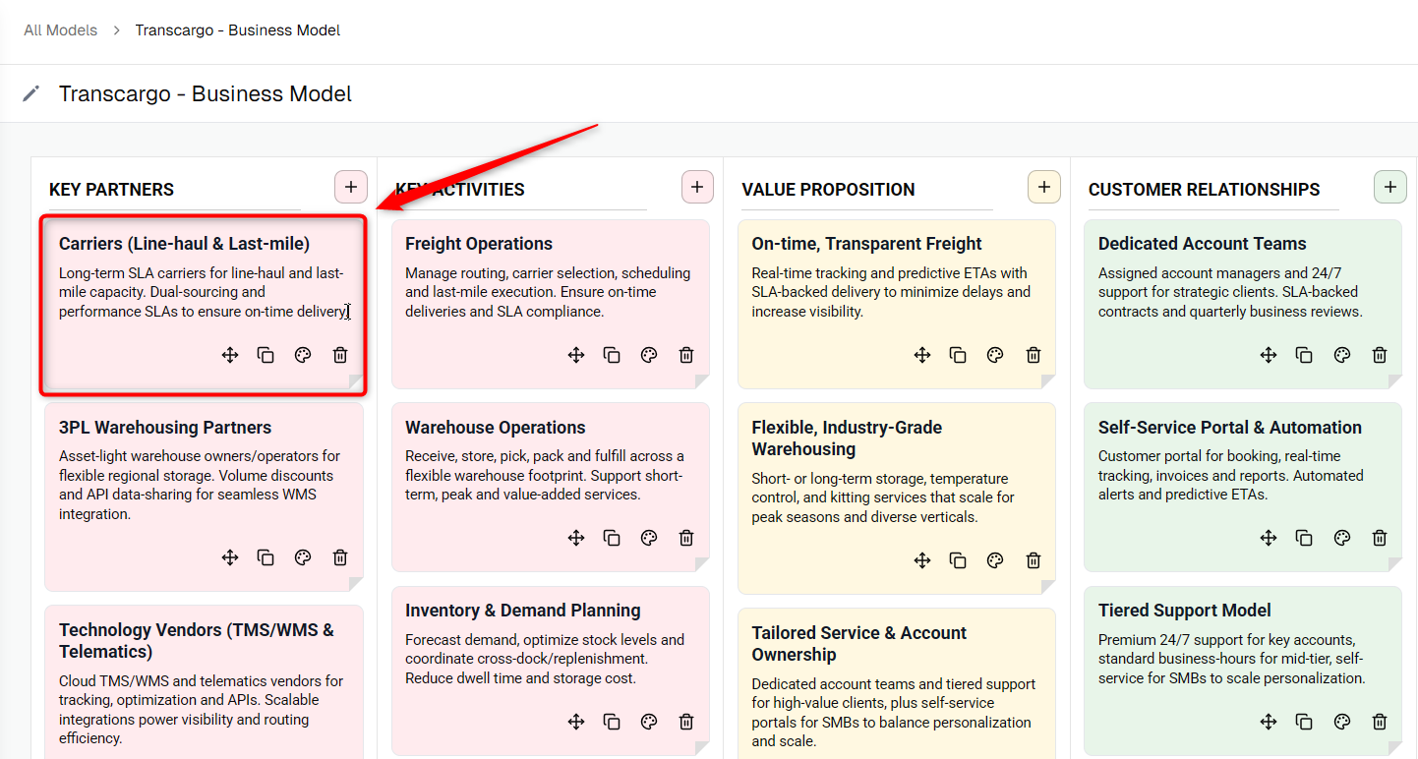The height and width of the screenshot is (759, 1418).
Task: Click move icon on Inventory & Demand Planning card
Action: (x=576, y=722)
